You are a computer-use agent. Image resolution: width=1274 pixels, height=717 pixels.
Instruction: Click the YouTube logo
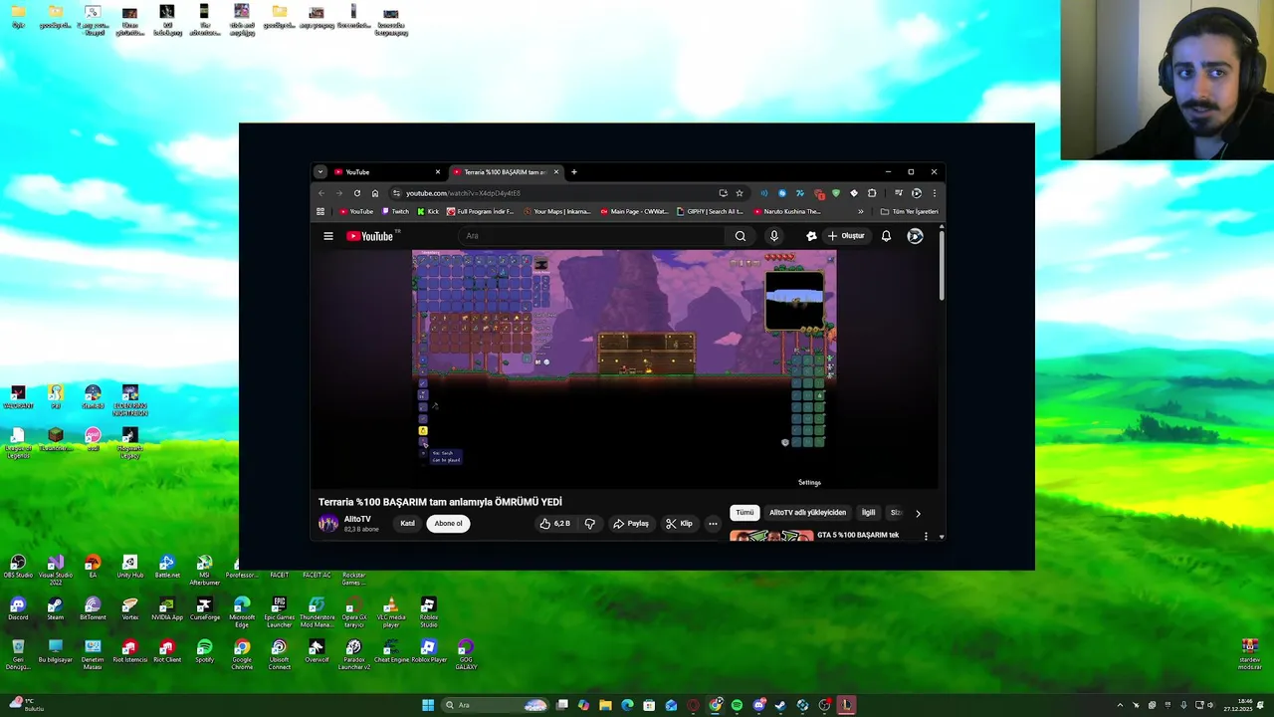[x=371, y=236]
